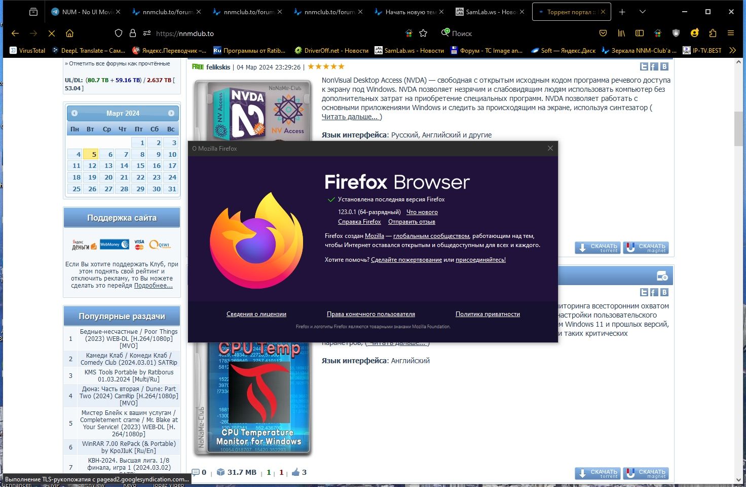The width and height of the screenshot is (746, 487).
Task: Share the torrent via the Twitter icon
Action: coord(644,66)
